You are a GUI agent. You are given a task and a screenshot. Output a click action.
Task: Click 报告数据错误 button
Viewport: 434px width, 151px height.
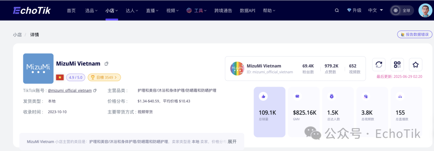click(x=414, y=34)
